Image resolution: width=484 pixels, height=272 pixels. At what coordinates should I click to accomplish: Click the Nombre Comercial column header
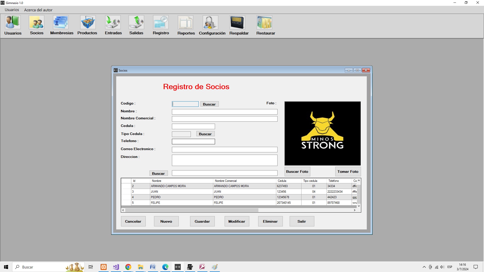pos(245,181)
